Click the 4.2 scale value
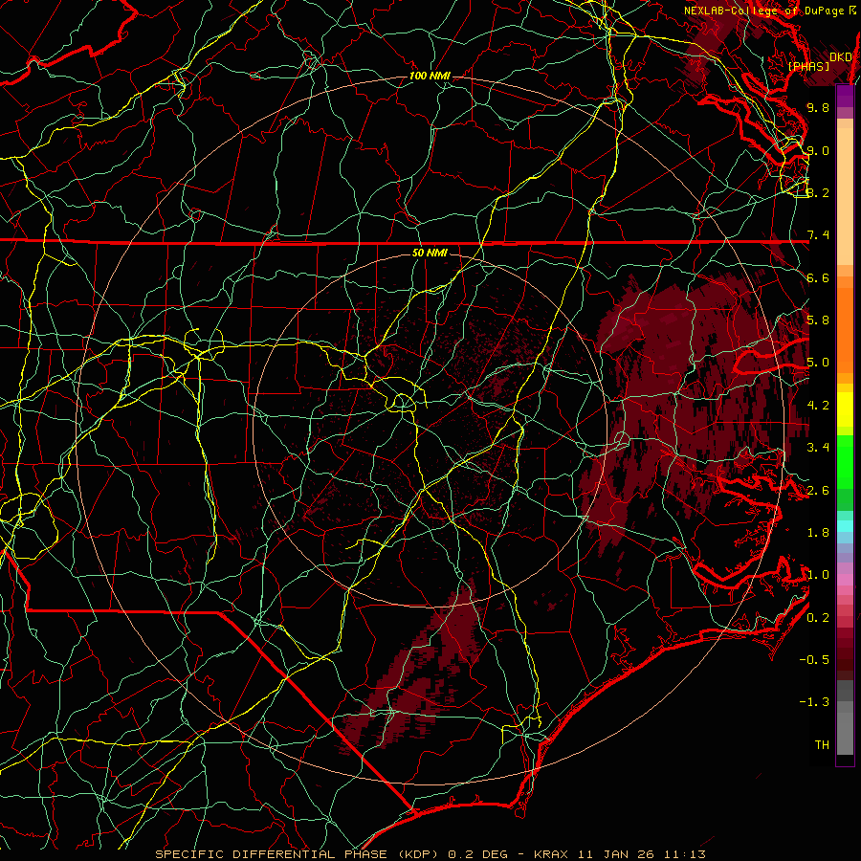Viewport: 861px width, 861px height. click(818, 406)
